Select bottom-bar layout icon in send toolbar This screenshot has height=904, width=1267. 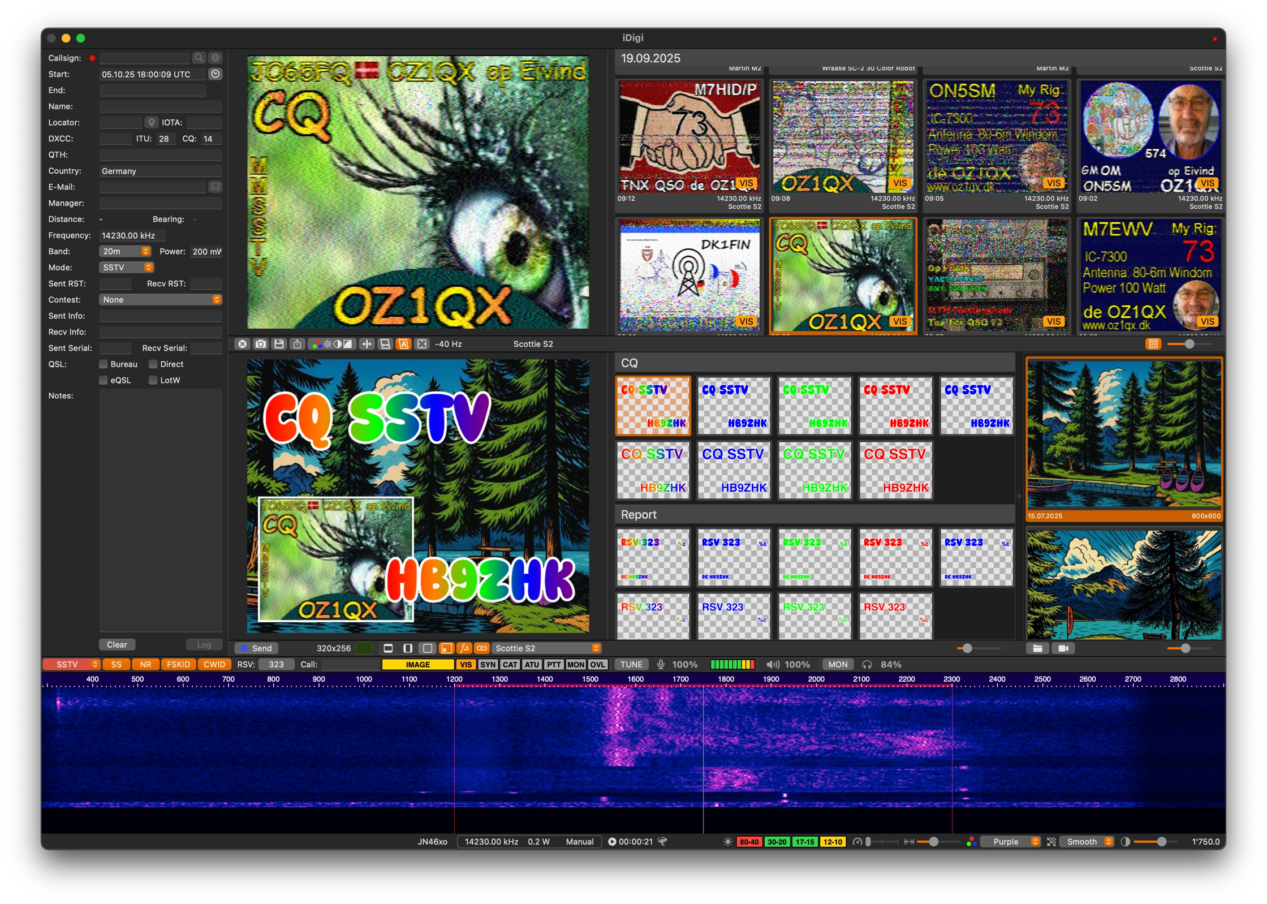click(388, 648)
